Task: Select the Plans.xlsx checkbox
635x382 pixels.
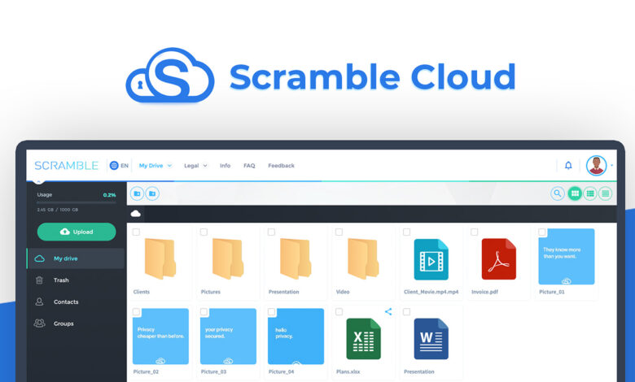Action: 339,311
